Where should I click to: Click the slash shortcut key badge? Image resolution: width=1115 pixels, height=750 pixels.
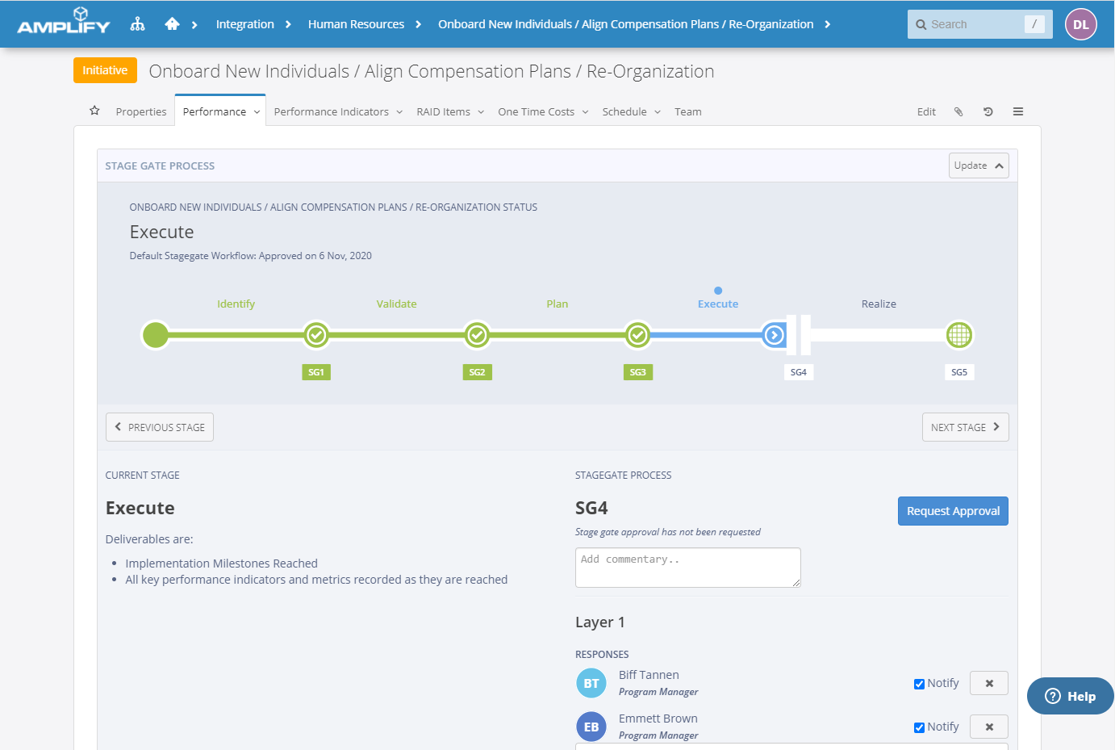[1034, 24]
